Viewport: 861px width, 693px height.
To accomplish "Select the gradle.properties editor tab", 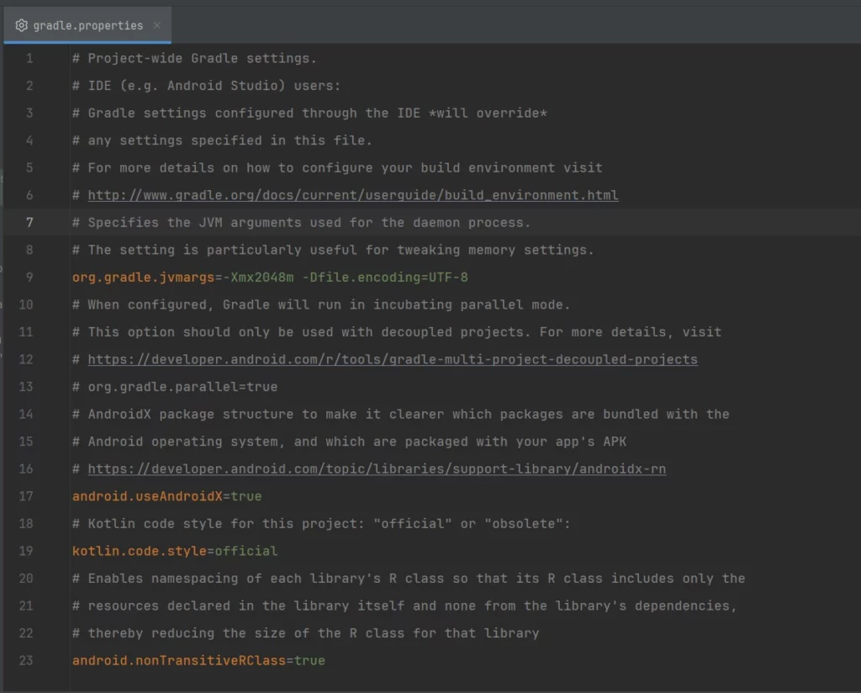I will [x=88, y=25].
